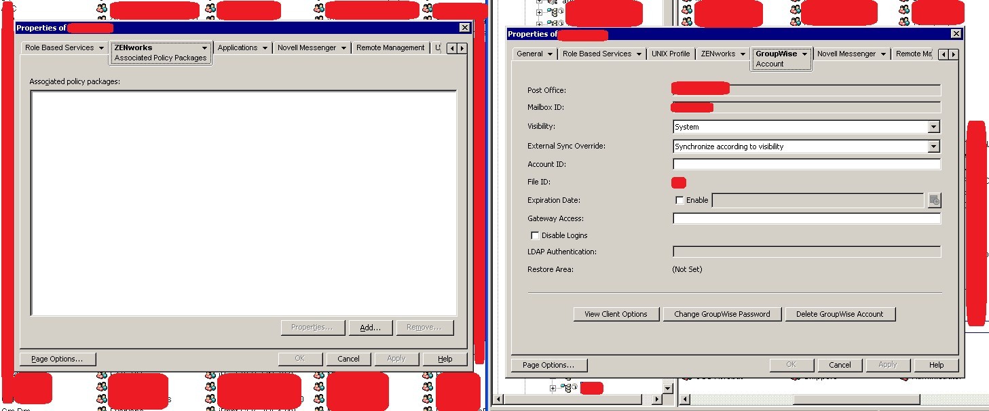Click OK in the GroupWise Account dialog

(x=791, y=365)
